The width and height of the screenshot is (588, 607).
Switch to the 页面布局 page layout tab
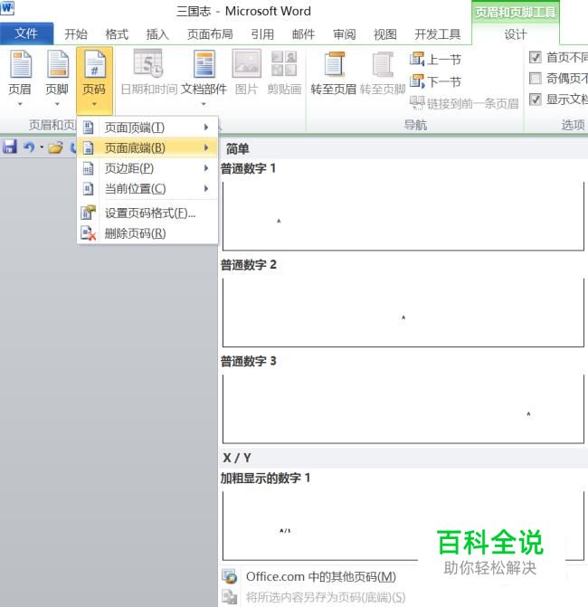[x=210, y=34]
